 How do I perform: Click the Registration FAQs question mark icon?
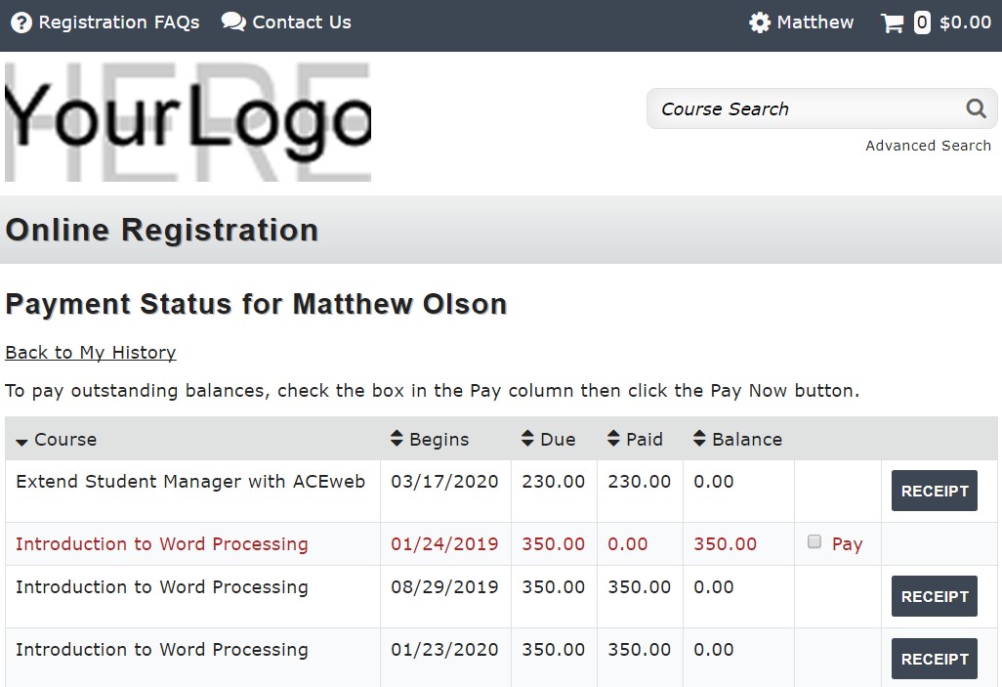(x=21, y=22)
